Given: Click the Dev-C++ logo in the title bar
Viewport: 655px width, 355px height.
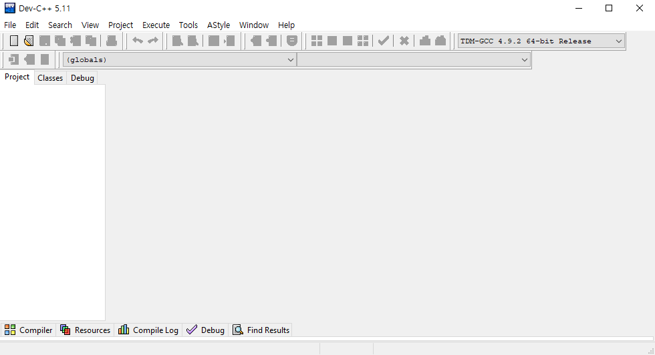Looking at the screenshot, I should click(9, 8).
